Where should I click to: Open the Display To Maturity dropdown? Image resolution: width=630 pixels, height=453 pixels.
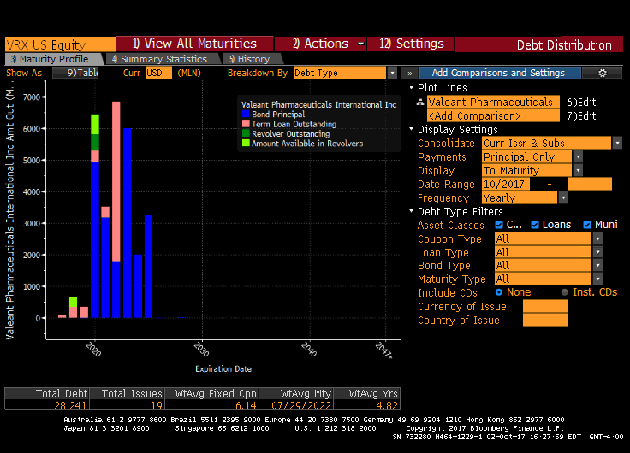[x=578, y=170]
